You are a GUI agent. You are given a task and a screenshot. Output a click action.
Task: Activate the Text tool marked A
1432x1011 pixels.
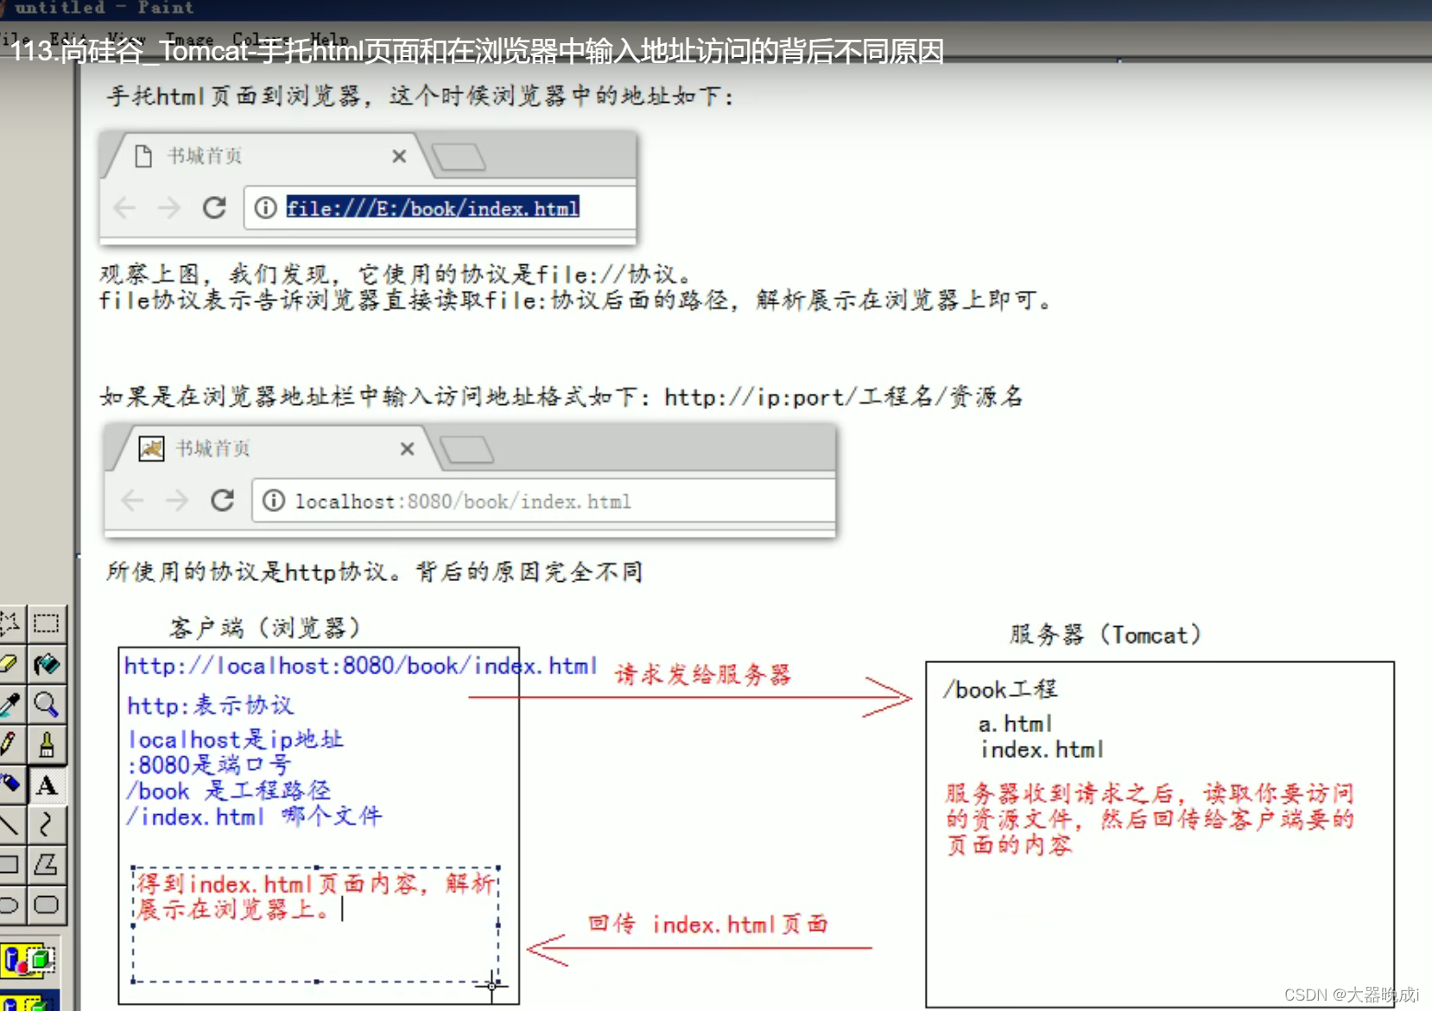point(47,785)
